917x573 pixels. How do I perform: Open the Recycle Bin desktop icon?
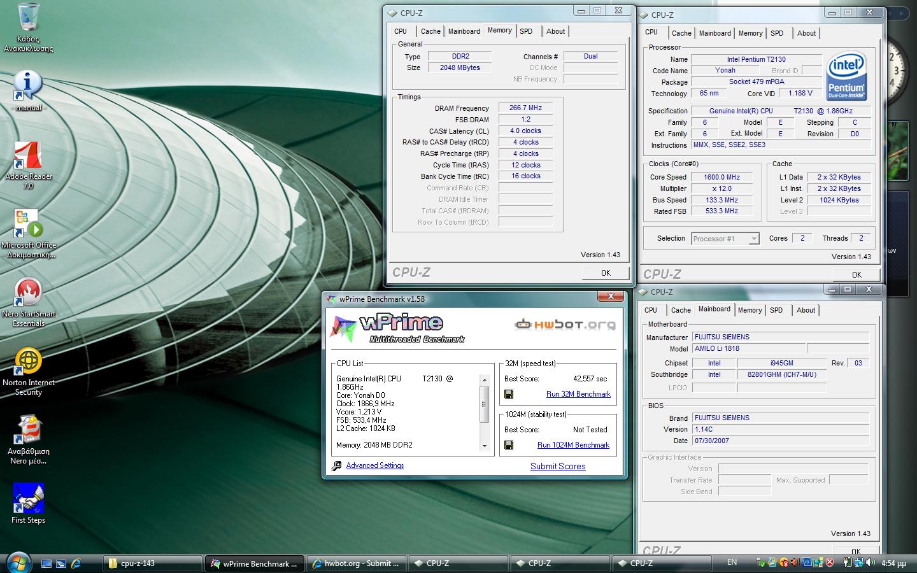coord(28,27)
